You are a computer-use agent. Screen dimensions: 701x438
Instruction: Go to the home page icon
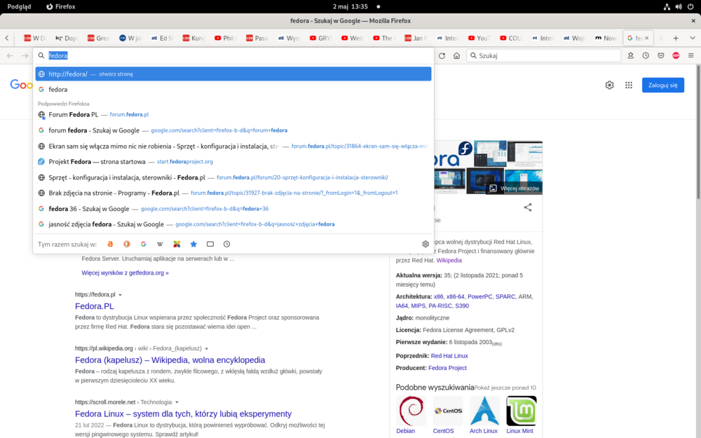(456, 55)
